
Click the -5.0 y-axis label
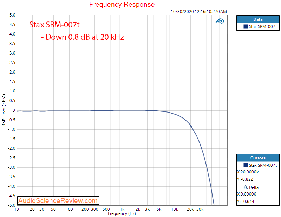[12, 205]
